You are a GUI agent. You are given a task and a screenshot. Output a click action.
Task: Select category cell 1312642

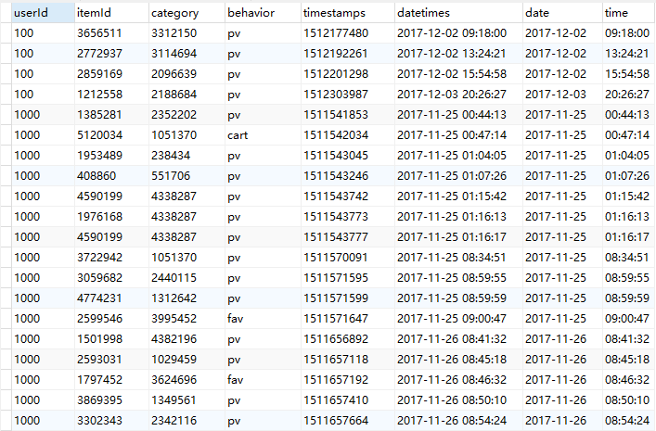tap(187, 298)
